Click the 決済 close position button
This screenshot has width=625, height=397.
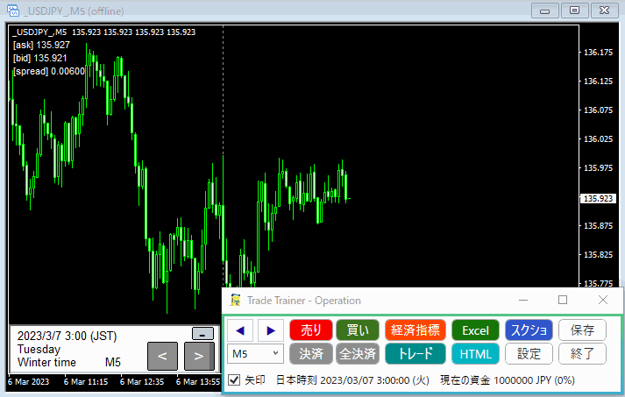311,354
